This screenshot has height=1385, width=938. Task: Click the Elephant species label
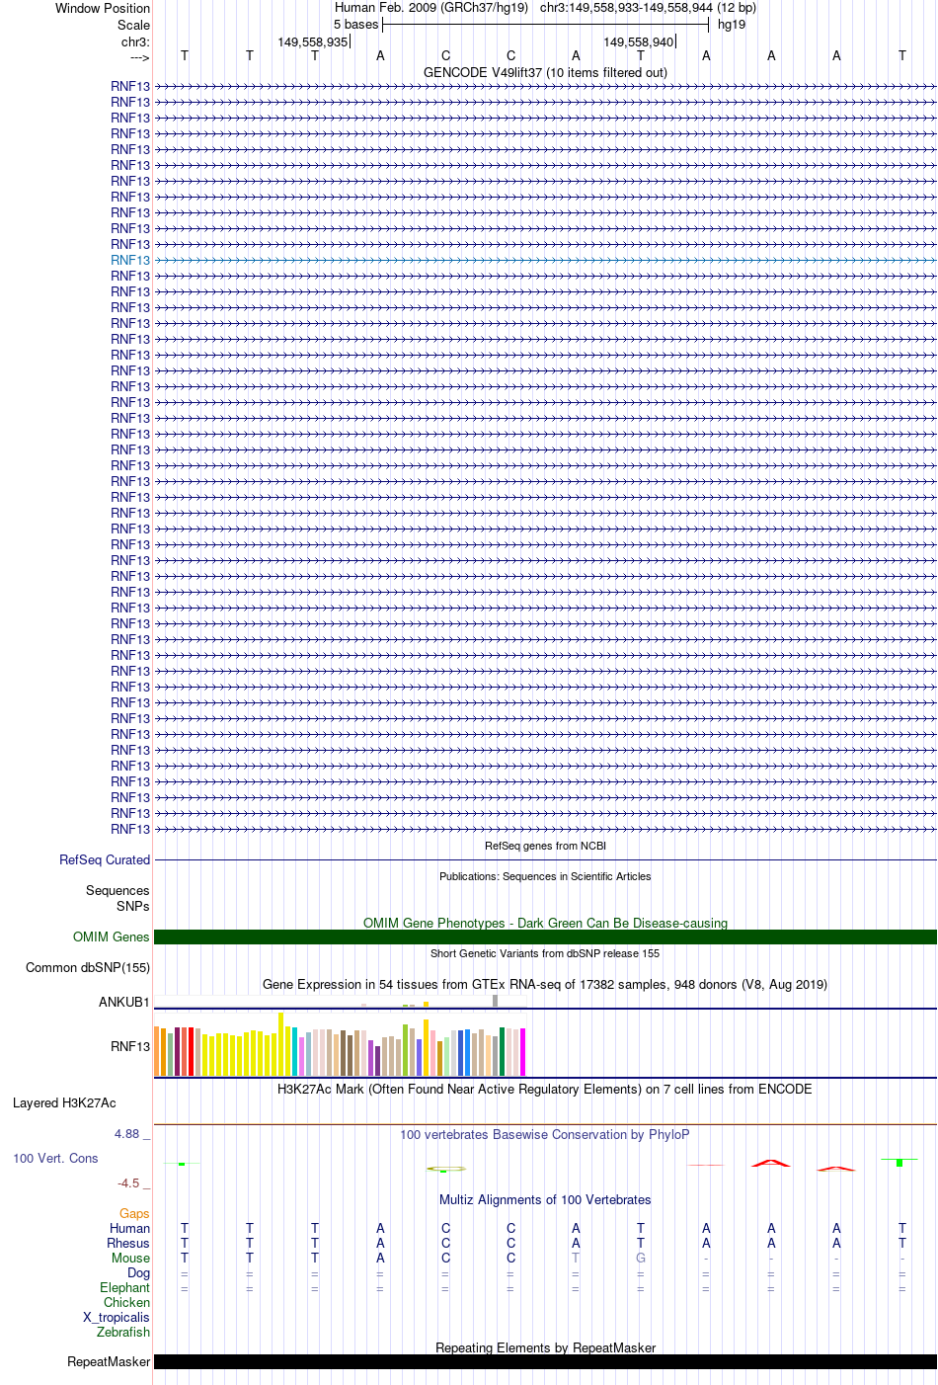(124, 1288)
